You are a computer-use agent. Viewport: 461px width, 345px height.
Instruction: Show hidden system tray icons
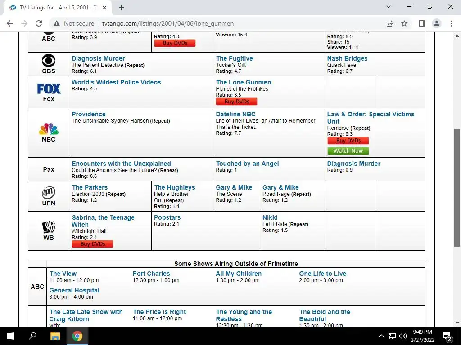[381, 336]
